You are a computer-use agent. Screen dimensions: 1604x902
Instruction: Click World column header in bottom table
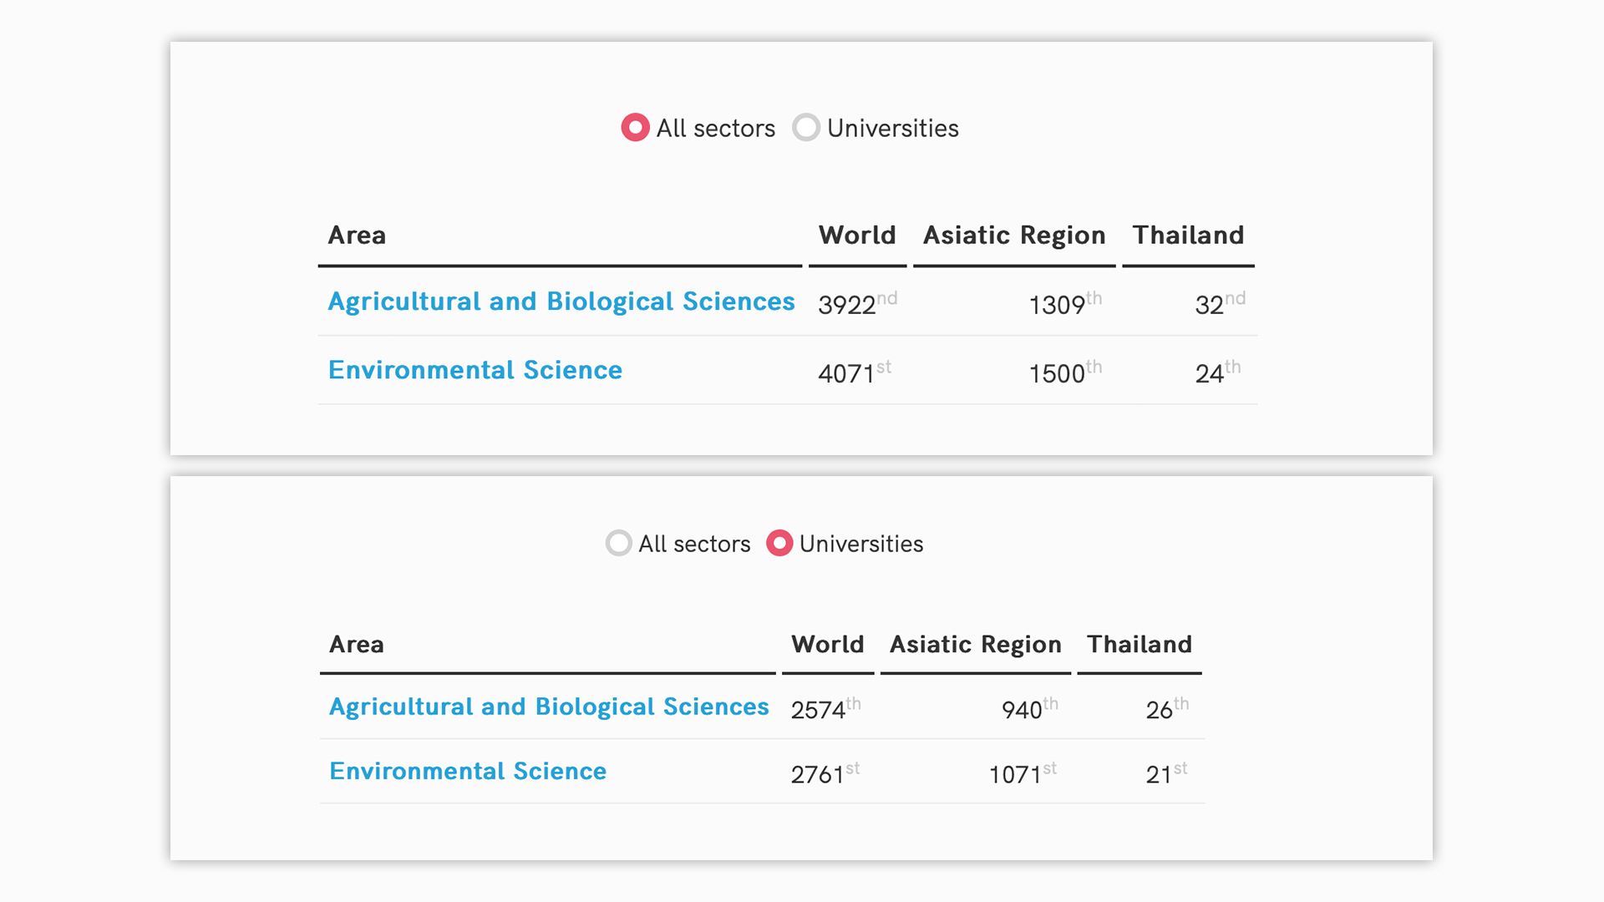(827, 645)
